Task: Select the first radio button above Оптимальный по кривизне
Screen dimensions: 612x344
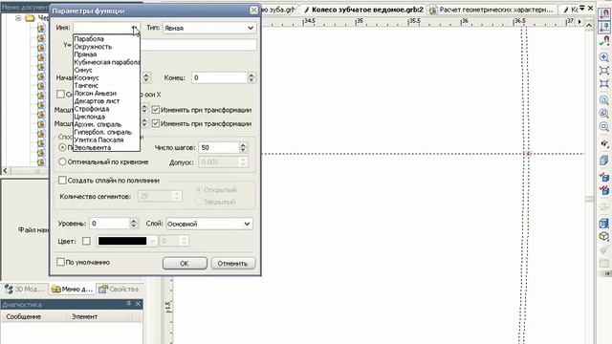Action: (x=62, y=147)
